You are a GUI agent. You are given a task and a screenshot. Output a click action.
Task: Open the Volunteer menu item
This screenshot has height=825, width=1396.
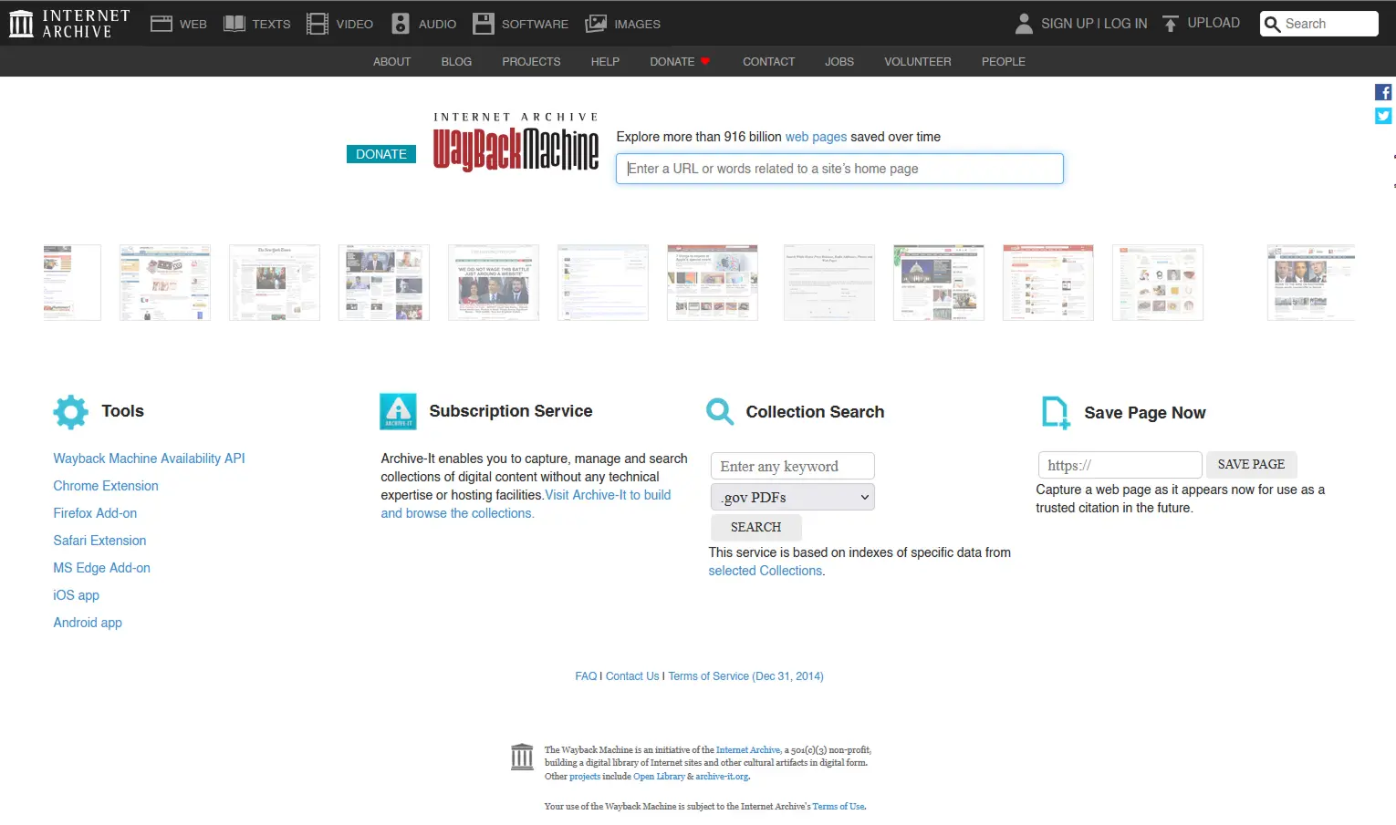pos(917,62)
